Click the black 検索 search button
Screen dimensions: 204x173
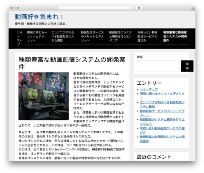click(x=187, y=66)
